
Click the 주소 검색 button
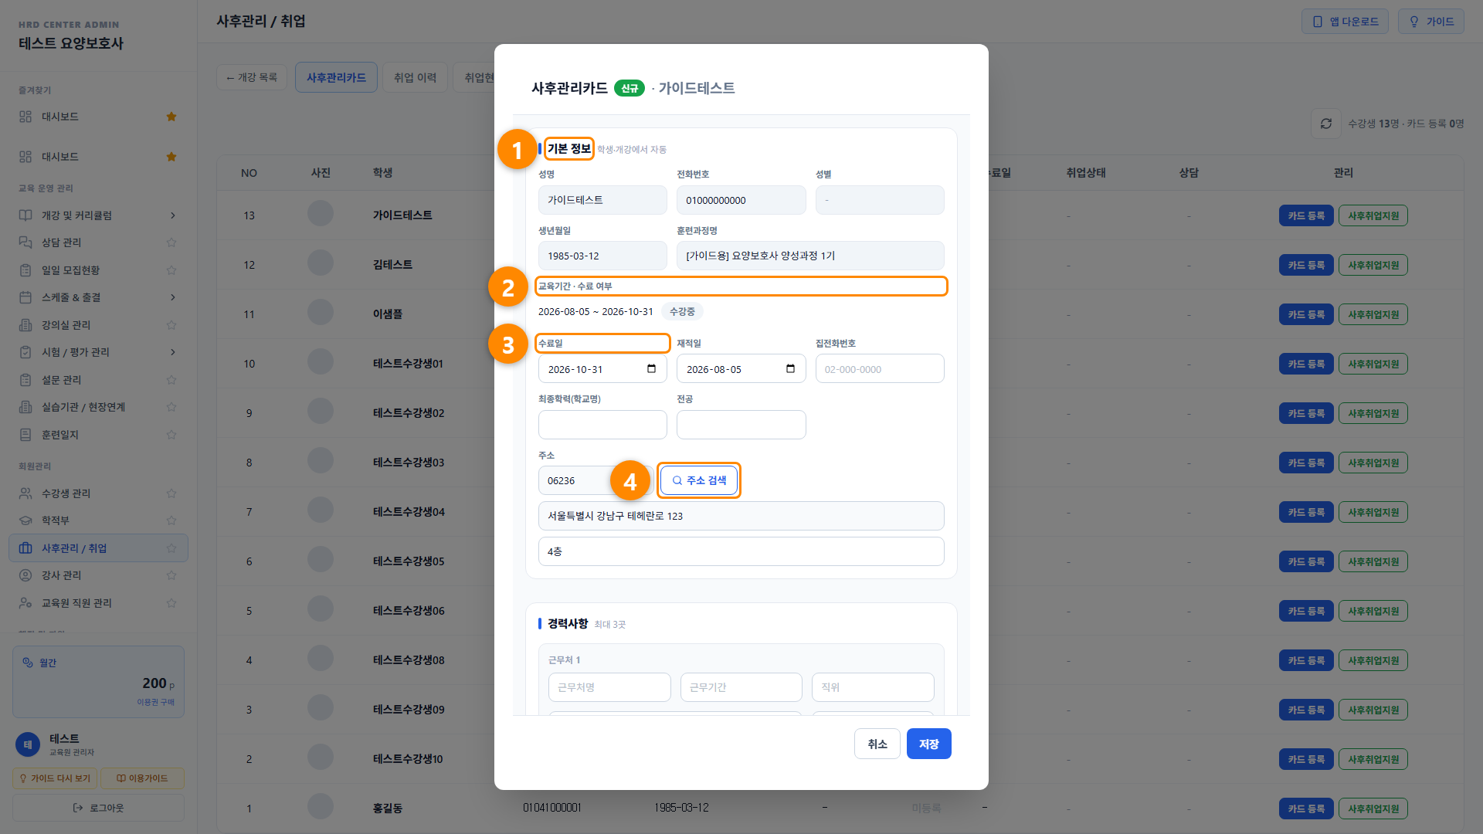(699, 480)
